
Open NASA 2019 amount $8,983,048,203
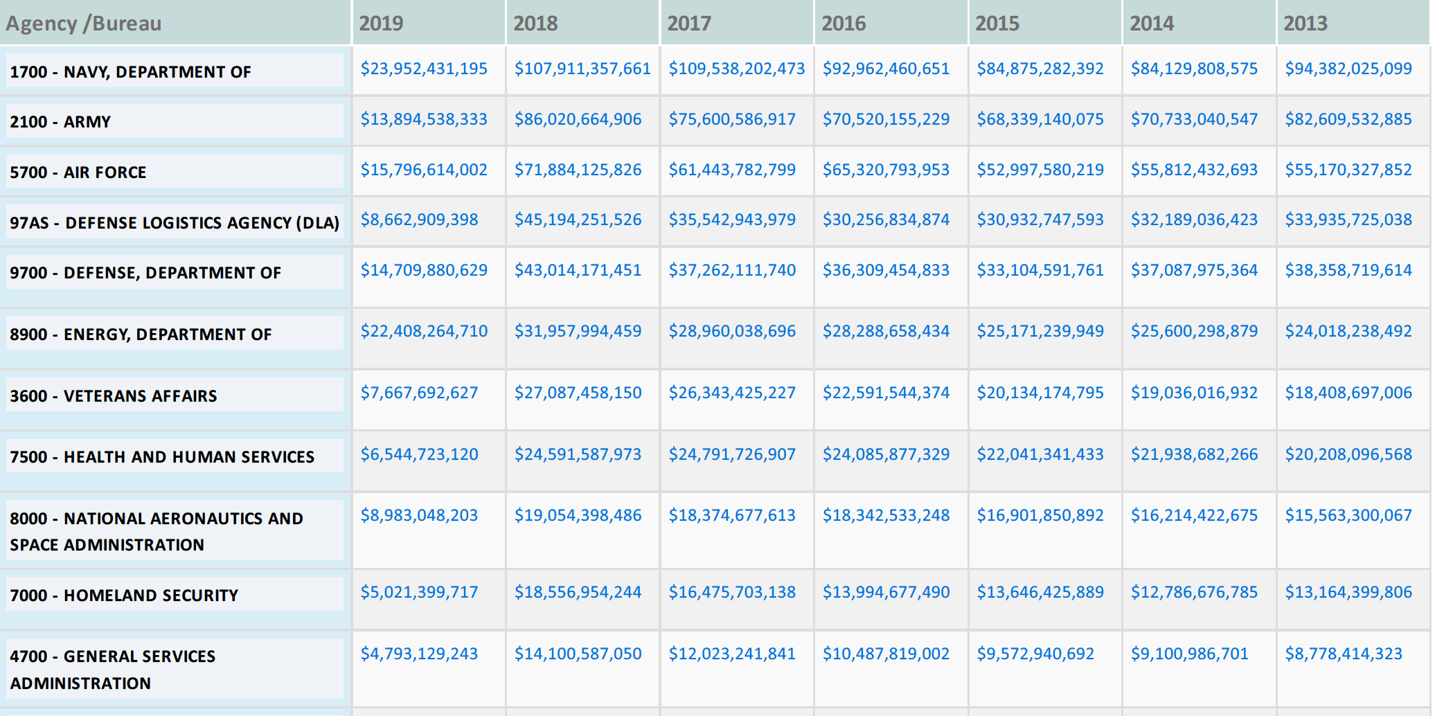[x=419, y=515]
